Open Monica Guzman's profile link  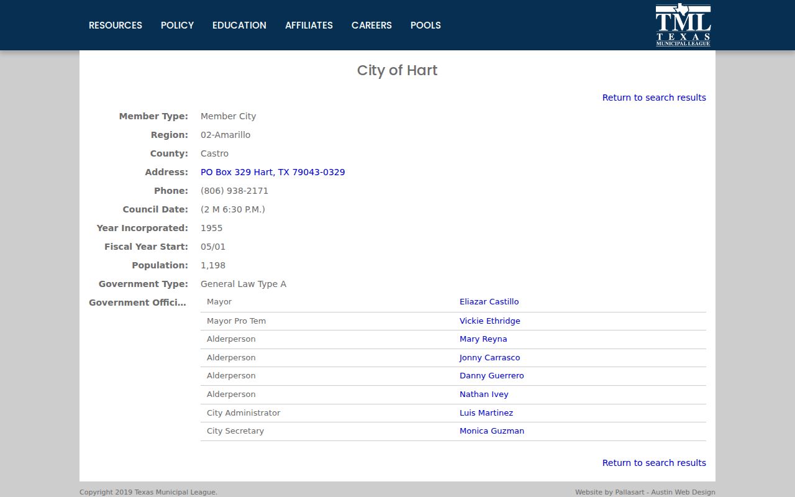(492, 431)
